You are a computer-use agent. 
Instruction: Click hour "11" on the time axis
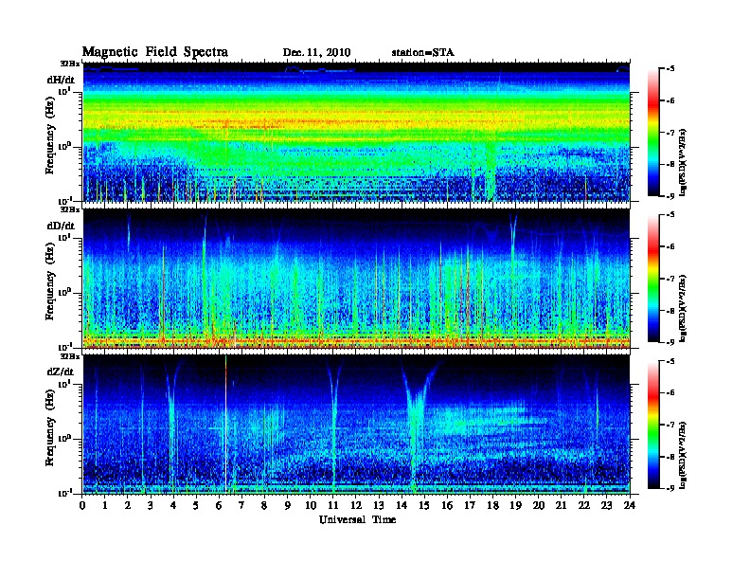click(x=333, y=505)
